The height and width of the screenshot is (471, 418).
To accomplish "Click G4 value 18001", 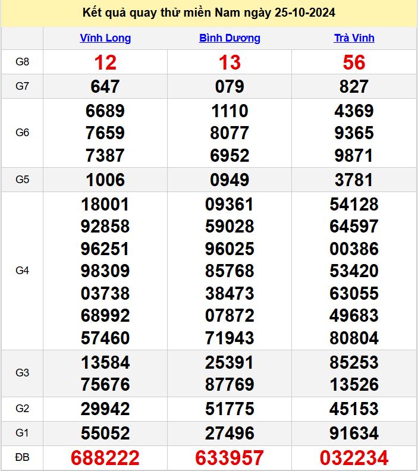I will tap(105, 205).
